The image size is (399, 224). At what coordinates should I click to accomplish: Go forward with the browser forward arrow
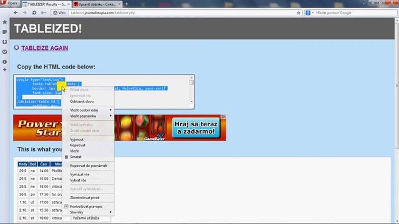pos(25,12)
